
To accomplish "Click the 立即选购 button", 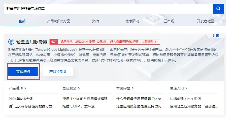I will pyautogui.click(x=23, y=72).
